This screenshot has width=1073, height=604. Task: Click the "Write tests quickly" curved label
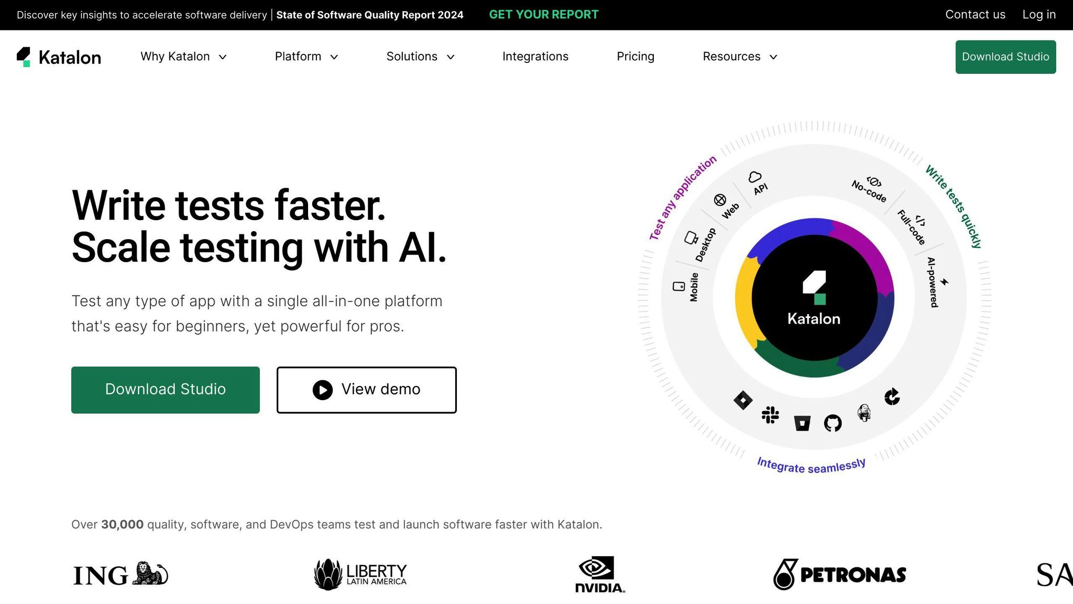click(x=954, y=206)
